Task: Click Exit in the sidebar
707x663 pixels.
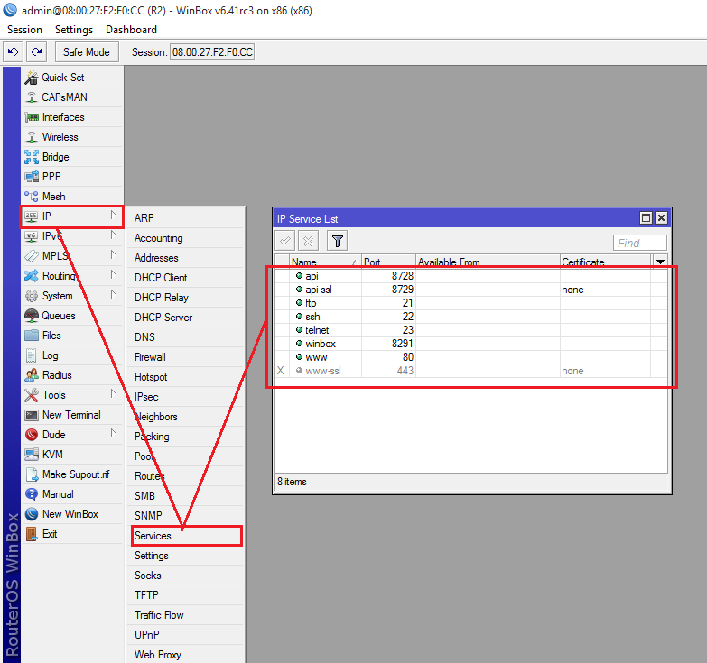Action: (x=72, y=534)
